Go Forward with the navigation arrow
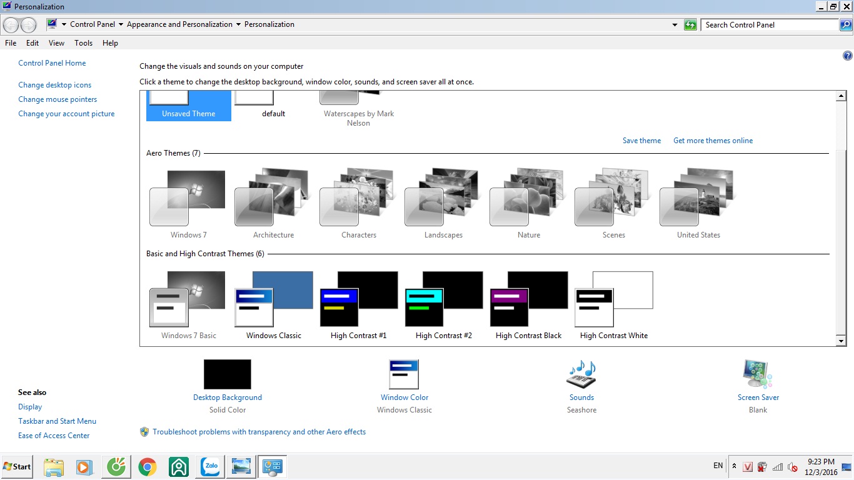Viewport: 854px width, 480px height. pyautogui.click(x=29, y=25)
